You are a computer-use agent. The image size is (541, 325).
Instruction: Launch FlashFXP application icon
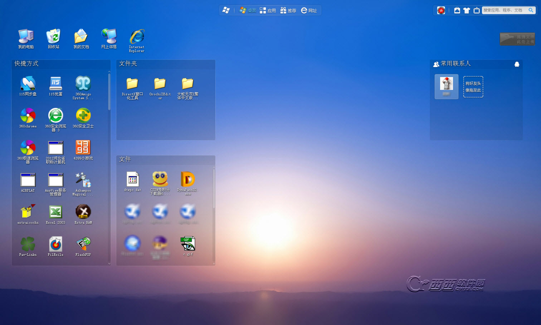(83, 244)
